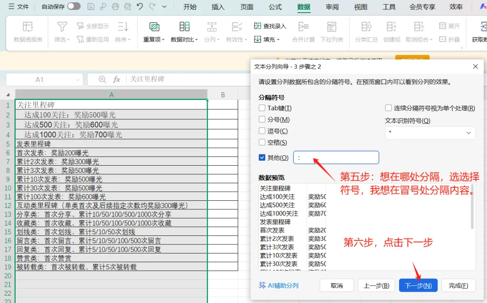Expand the name box A1 dropdown
Screen dimensions: 487x303
click(78, 80)
